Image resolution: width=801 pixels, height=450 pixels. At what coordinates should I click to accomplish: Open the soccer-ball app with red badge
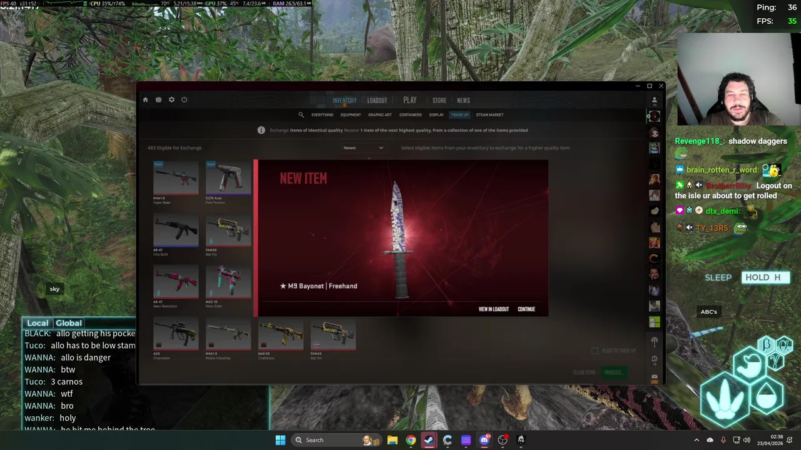(503, 440)
